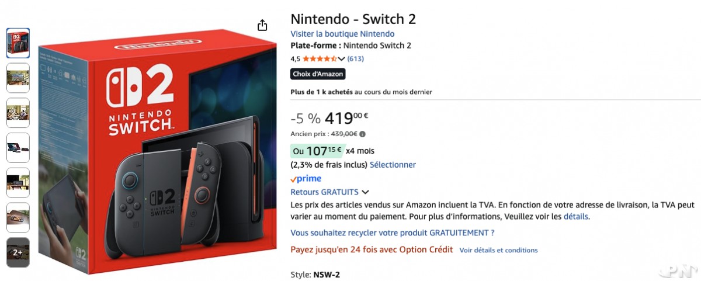Click "Payez jusqu'en 24 fois avec Option Crédit"
Viewport: 701px width, 281px height.
point(372,249)
